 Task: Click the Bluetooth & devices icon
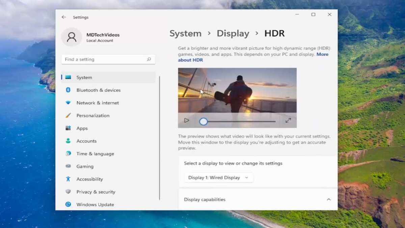tap(68, 90)
